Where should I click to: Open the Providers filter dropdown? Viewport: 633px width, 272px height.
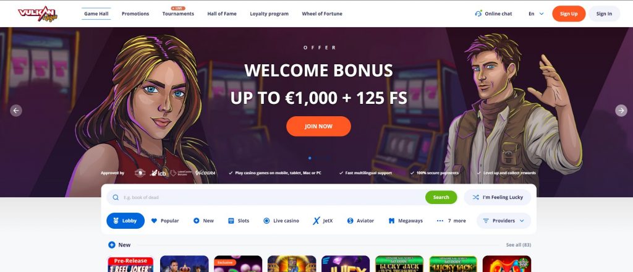coord(504,221)
